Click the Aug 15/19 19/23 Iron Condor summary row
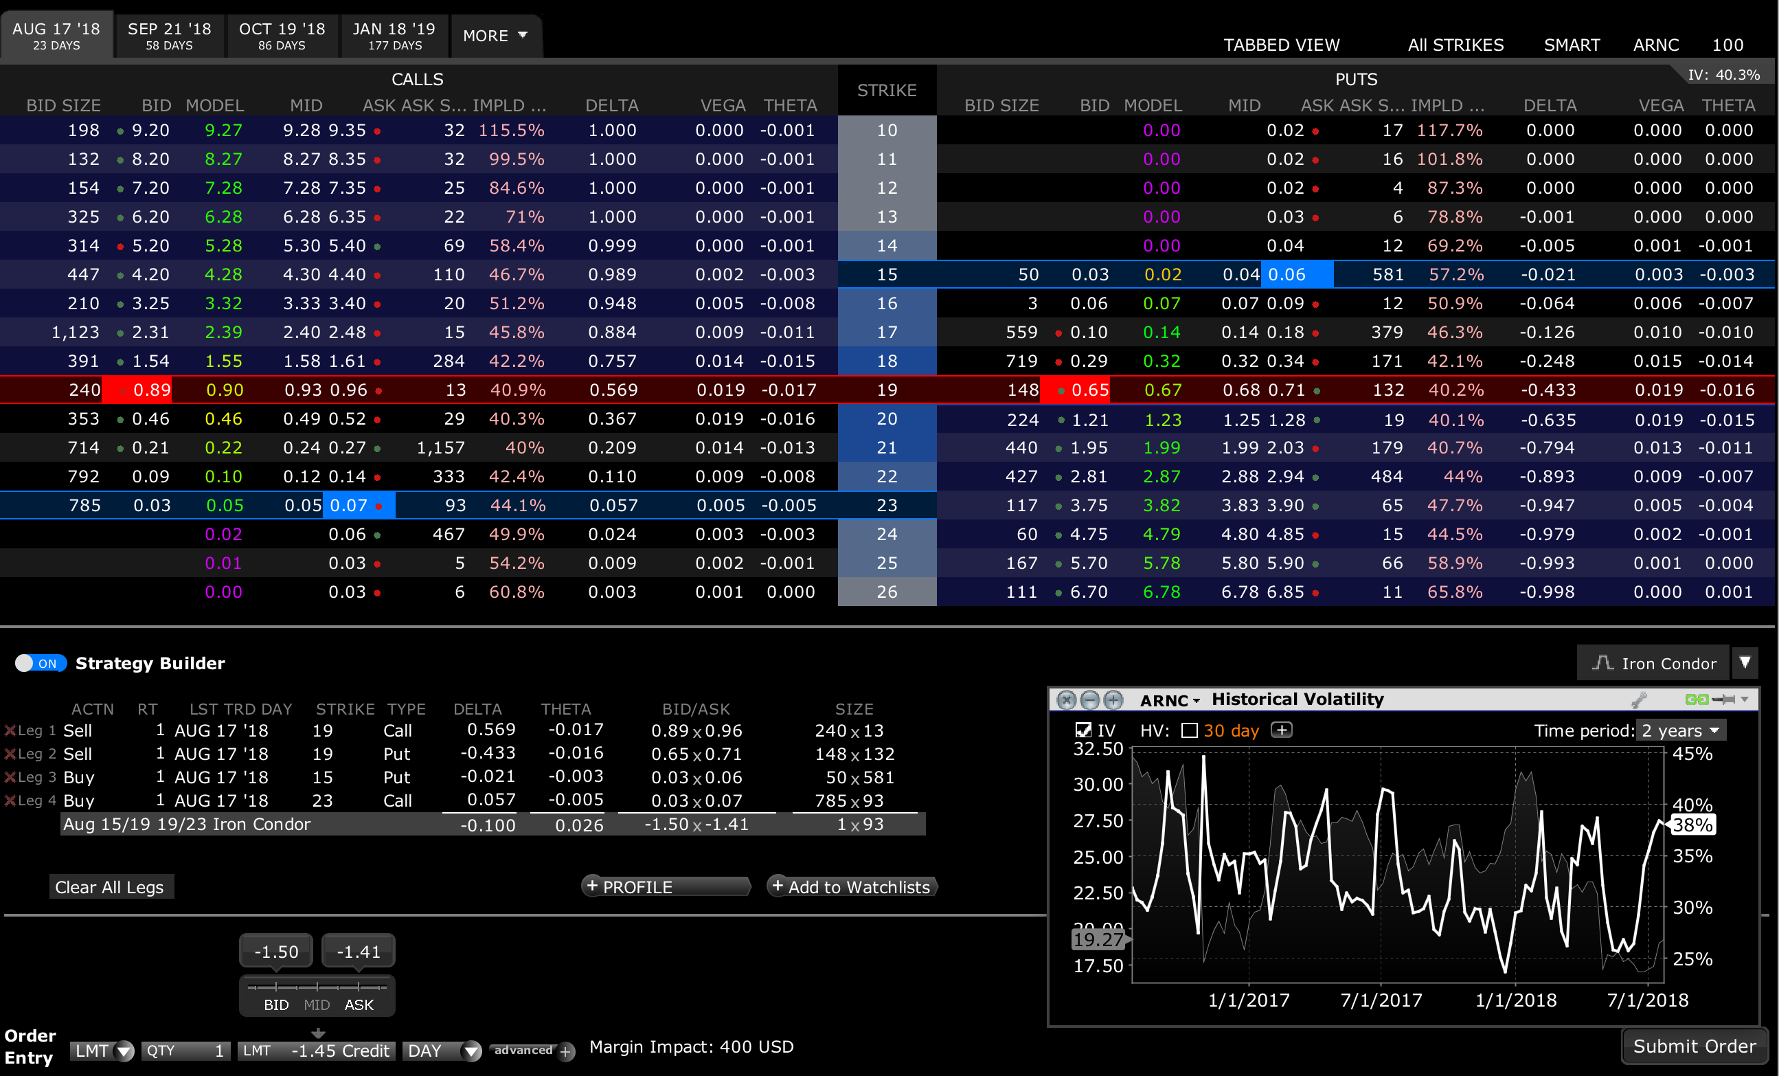1779x1076 pixels. coord(492,824)
